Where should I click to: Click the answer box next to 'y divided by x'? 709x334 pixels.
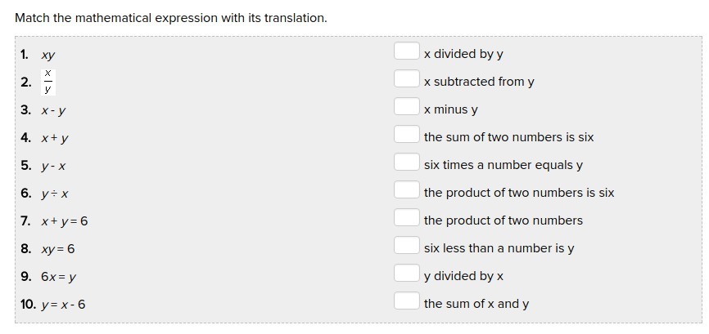point(406,274)
